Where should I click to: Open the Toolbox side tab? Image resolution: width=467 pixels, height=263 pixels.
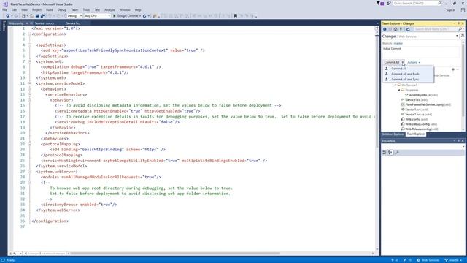[x=4, y=26]
